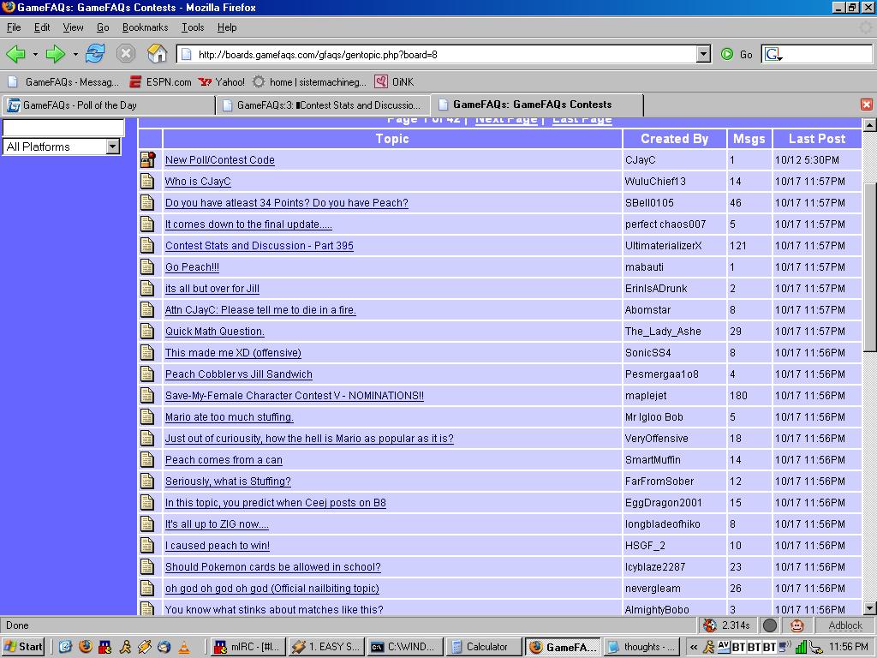Screen dimensions: 877x658
Task: Click the Stop loading icon
Action: 126,54
